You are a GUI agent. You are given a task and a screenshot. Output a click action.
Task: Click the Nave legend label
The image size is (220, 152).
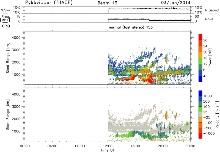point(209,19)
